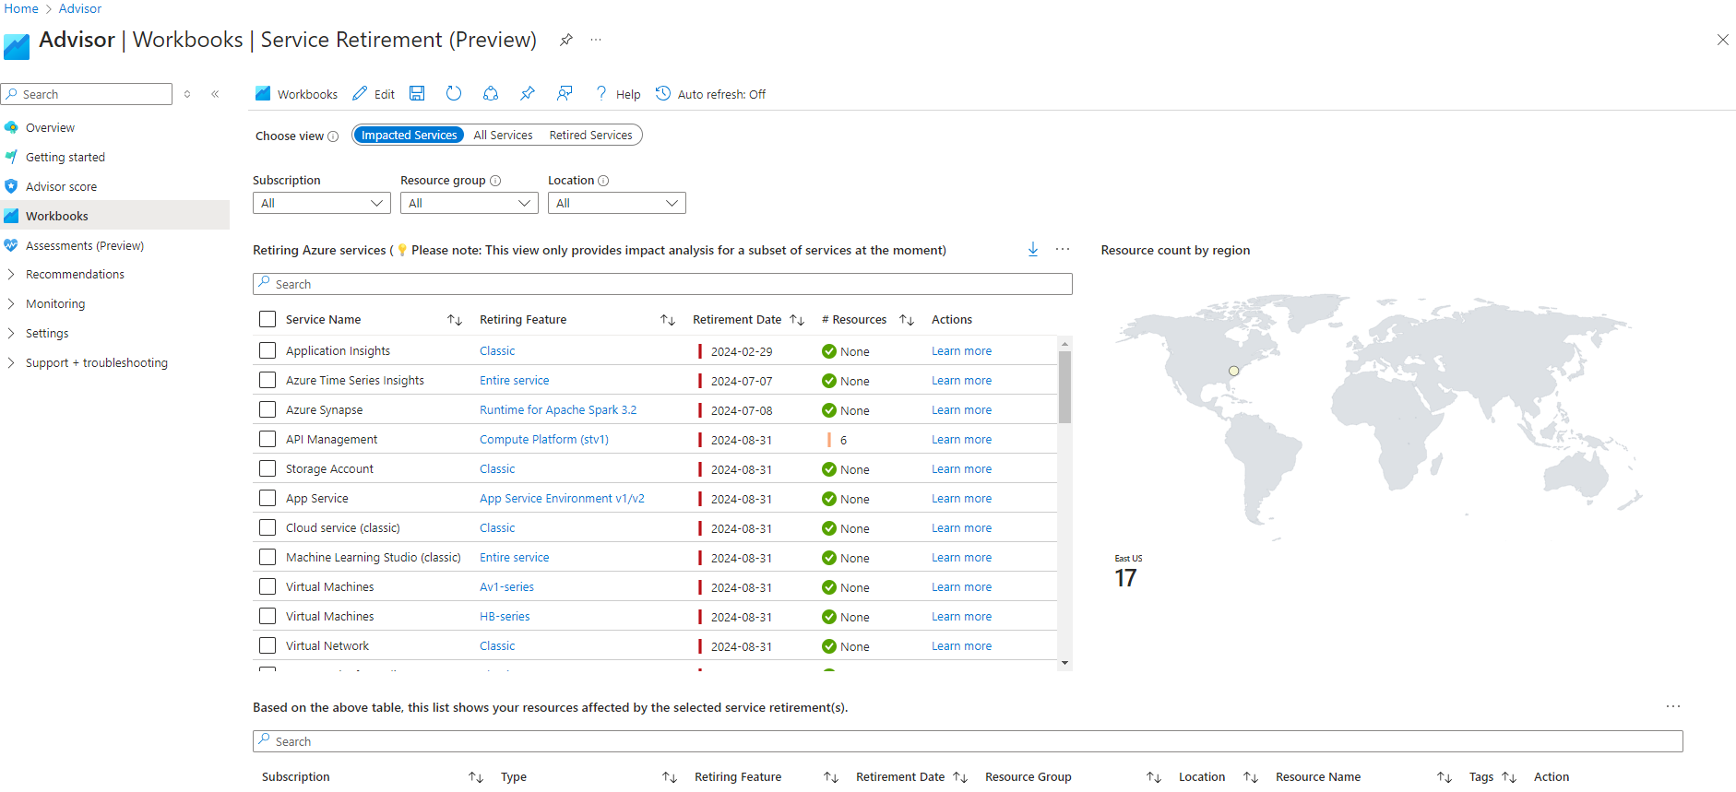Check the Machine Learning Studio (classic) row
1736x792 pixels.
coord(268,557)
